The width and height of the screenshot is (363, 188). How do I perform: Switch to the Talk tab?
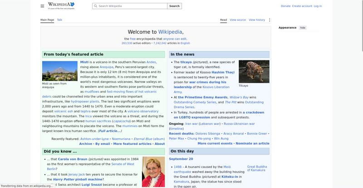59,20
